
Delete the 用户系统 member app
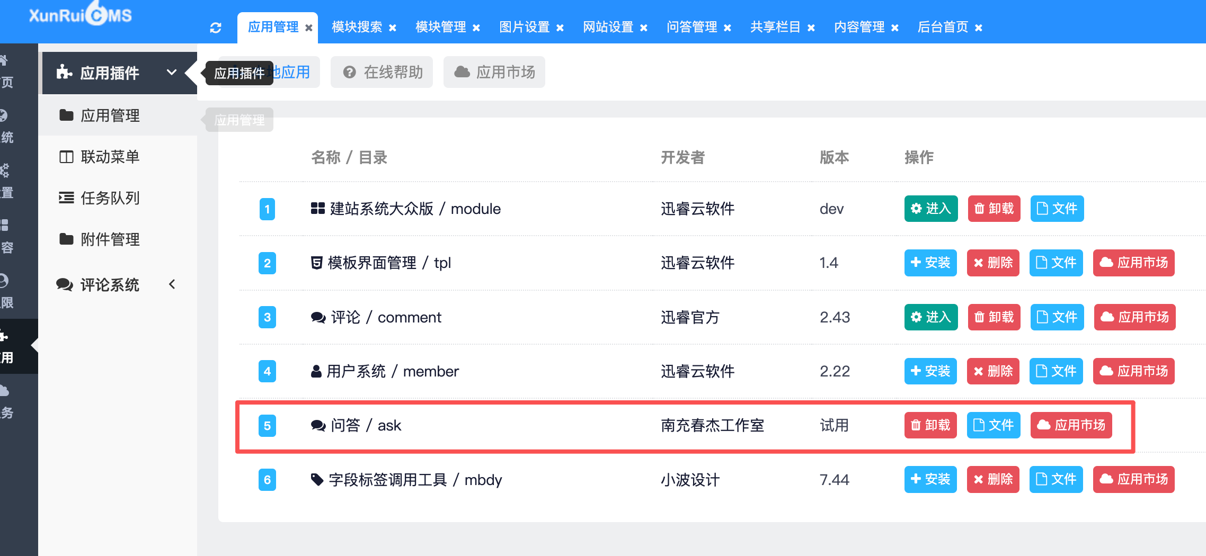click(992, 371)
